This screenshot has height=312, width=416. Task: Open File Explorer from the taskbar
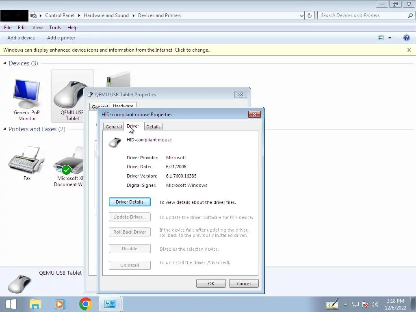click(35, 304)
